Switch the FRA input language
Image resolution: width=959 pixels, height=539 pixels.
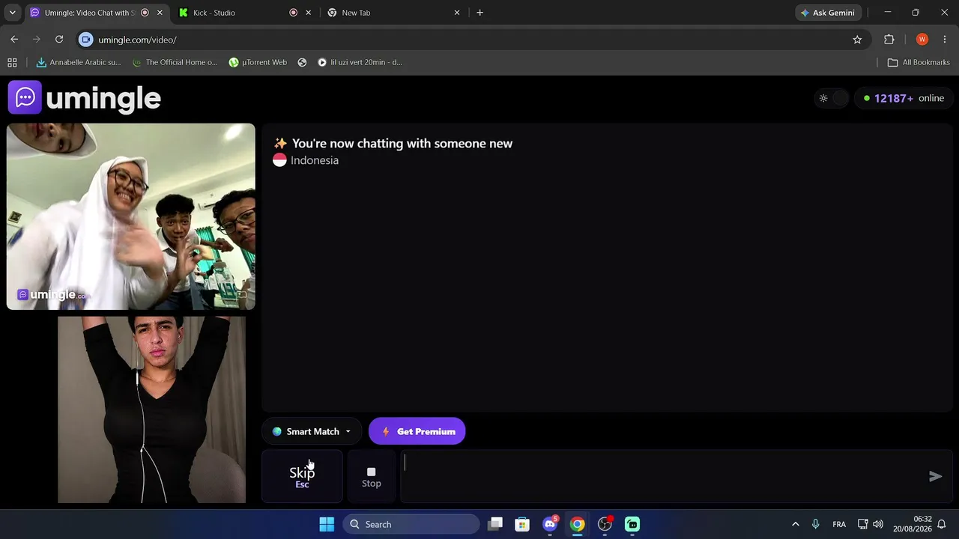(x=839, y=524)
